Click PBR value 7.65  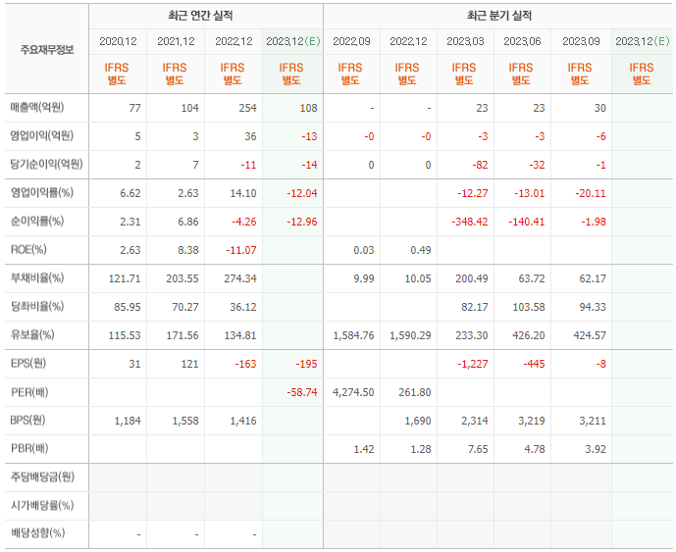coord(478,449)
